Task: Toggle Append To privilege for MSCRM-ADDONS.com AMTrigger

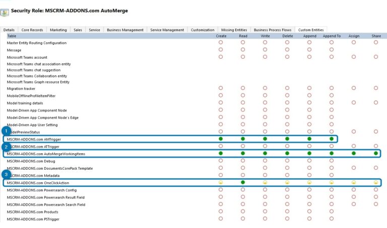Action: (332, 139)
